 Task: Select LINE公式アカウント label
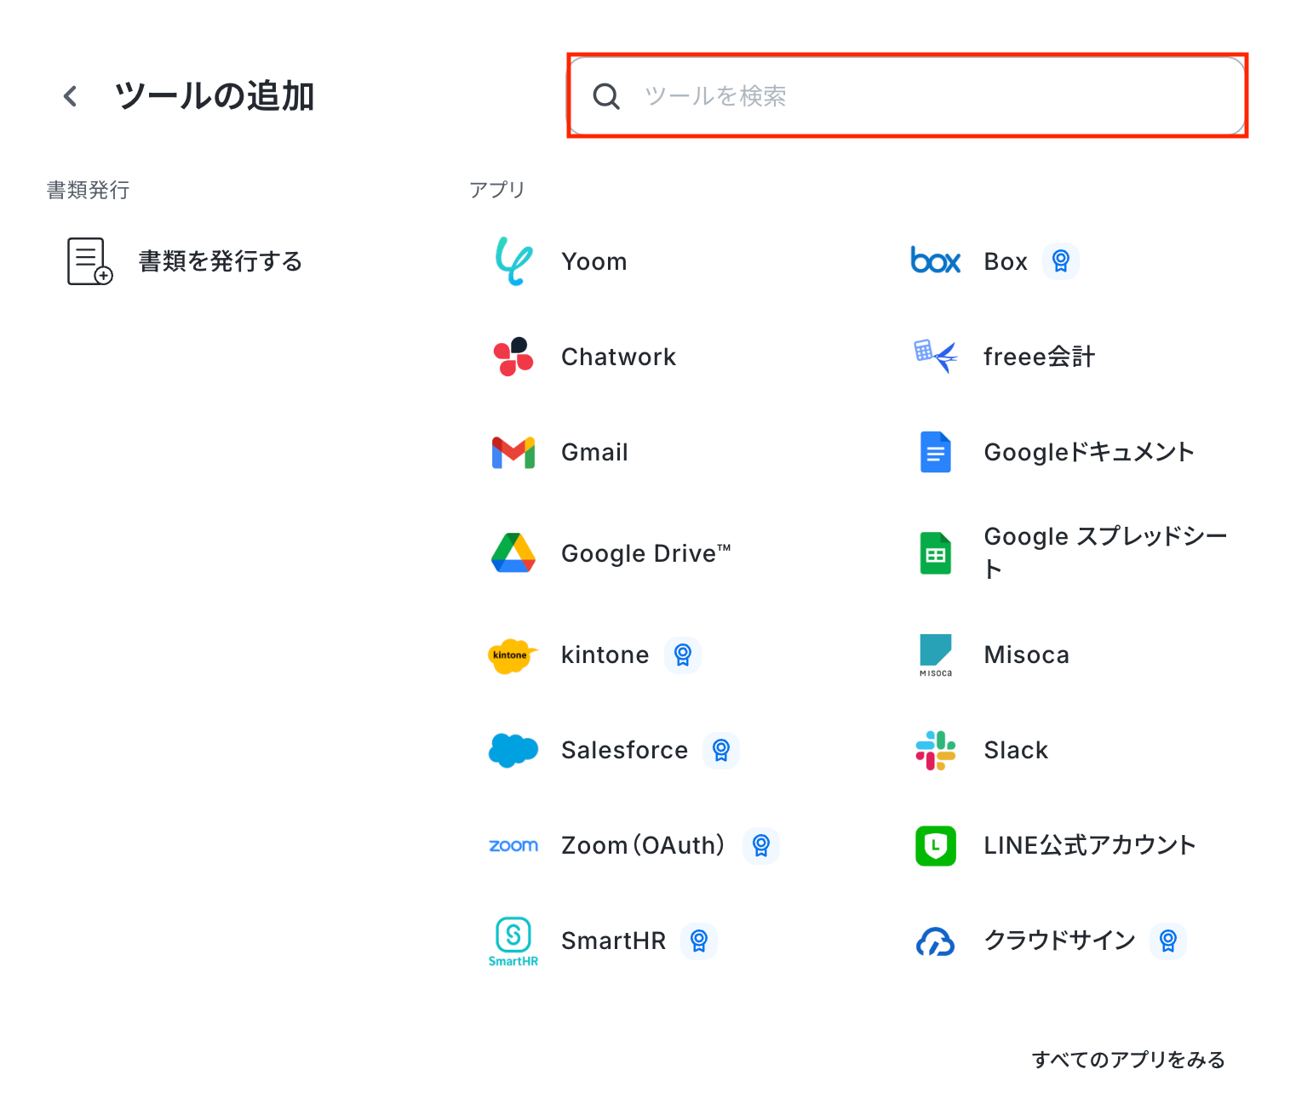coord(1090,845)
